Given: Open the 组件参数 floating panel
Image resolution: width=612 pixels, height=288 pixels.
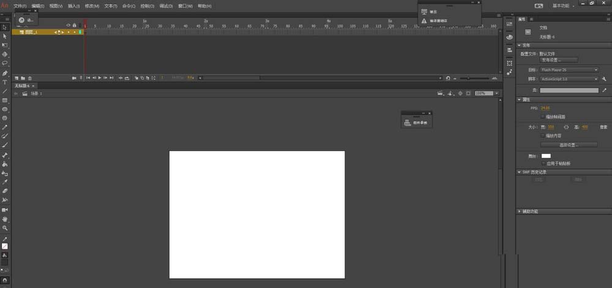Looking at the screenshot, I should click(x=416, y=123).
